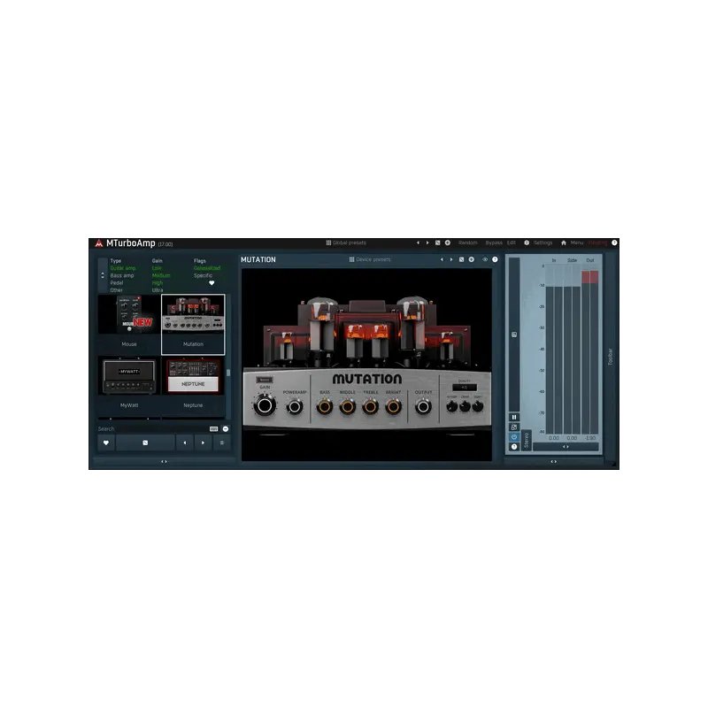Toggle the Generalized flag filter
Screen dimensions: 708x708
pyautogui.click(x=207, y=268)
